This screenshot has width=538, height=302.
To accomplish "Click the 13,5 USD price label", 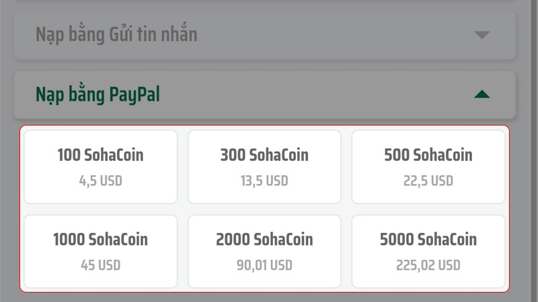I will click(264, 181).
